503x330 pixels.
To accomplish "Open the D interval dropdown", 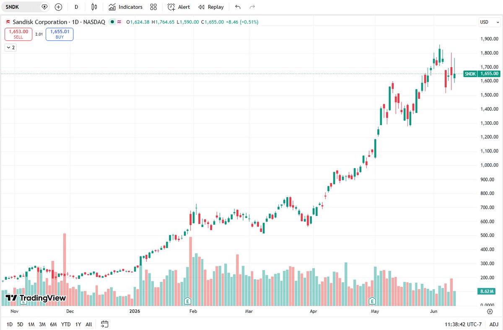I will coord(76,7).
